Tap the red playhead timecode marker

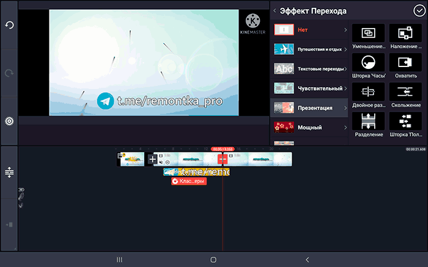223,149
